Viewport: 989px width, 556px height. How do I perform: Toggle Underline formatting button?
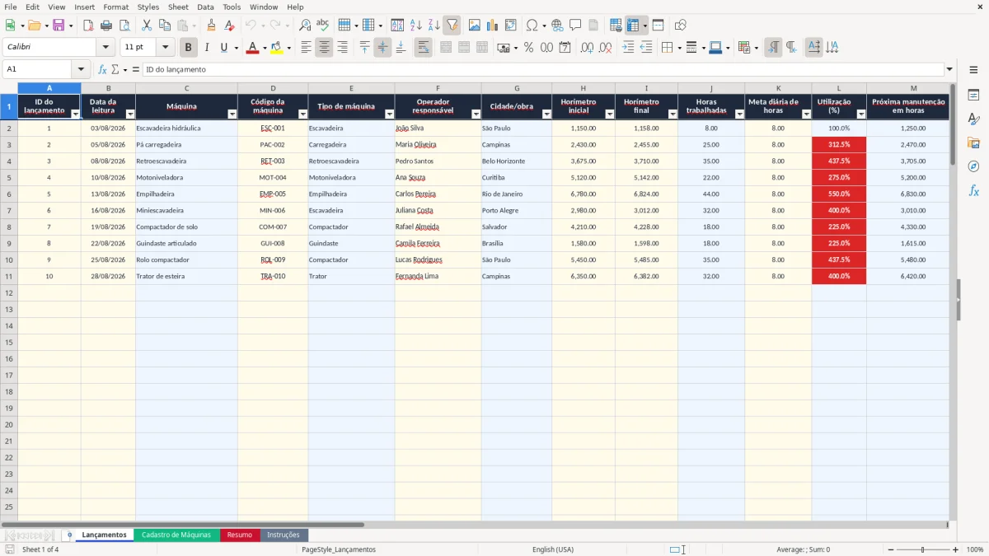click(x=223, y=48)
